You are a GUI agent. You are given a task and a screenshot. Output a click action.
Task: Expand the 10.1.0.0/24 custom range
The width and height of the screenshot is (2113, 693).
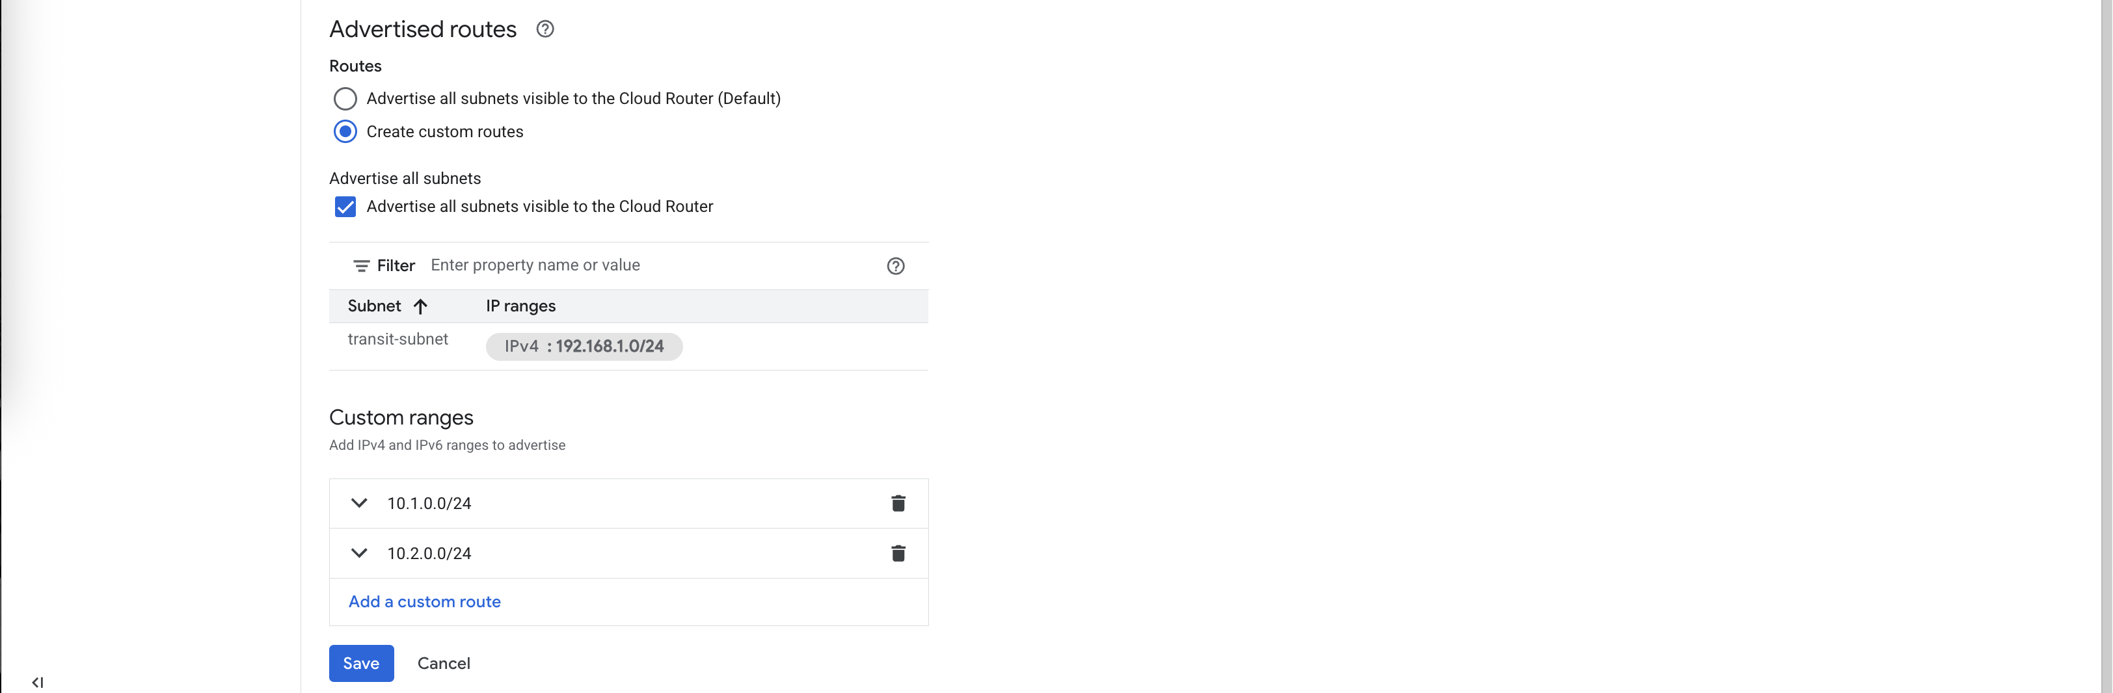click(359, 504)
